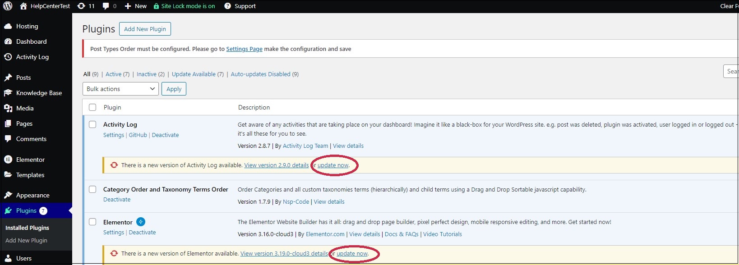Open the New content menu in admin bar
The width and height of the screenshot is (739, 265).
135,6
